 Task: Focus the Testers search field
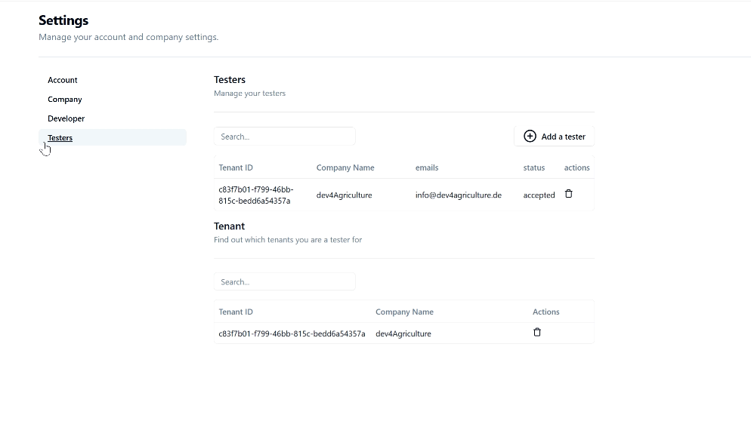point(285,137)
